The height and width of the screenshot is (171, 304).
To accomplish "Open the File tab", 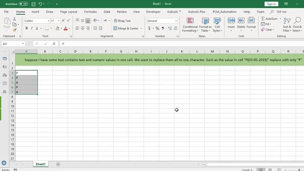I will pyautogui.click(x=6, y=11).
